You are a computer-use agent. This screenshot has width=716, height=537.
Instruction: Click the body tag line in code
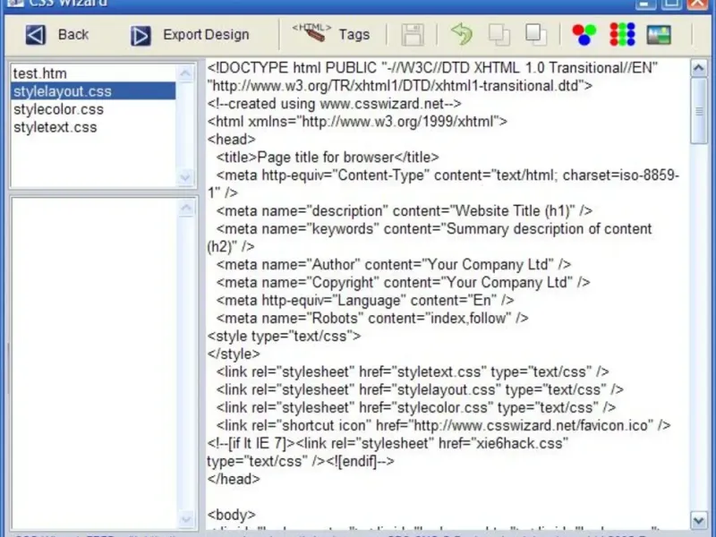pyautogui.click(x=231, y=516)
